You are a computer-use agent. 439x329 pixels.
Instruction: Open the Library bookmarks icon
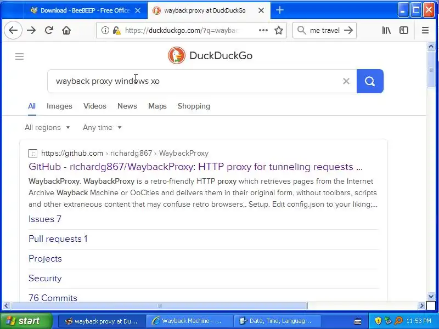pyautogui.click(x=386, y=30)
